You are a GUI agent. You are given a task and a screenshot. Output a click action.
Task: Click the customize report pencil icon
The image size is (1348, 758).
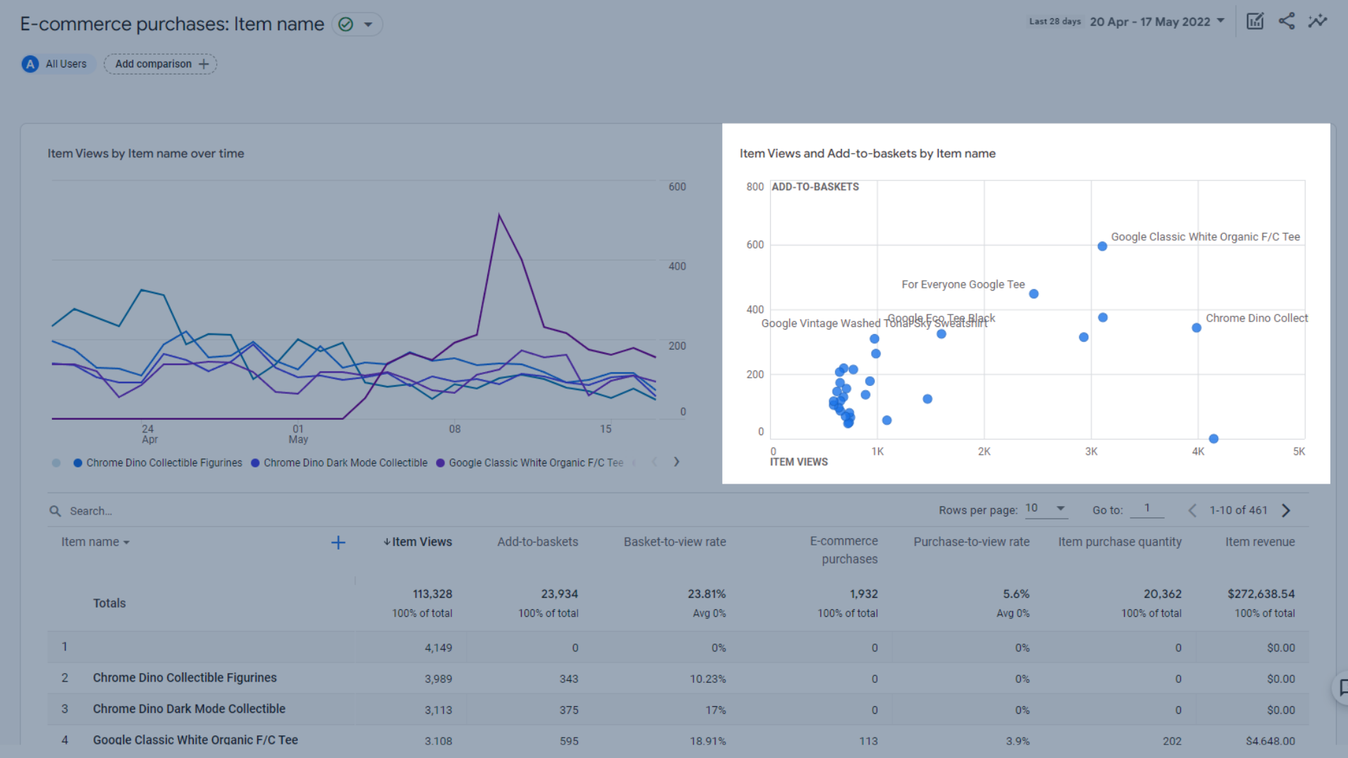pos(1255,21)
